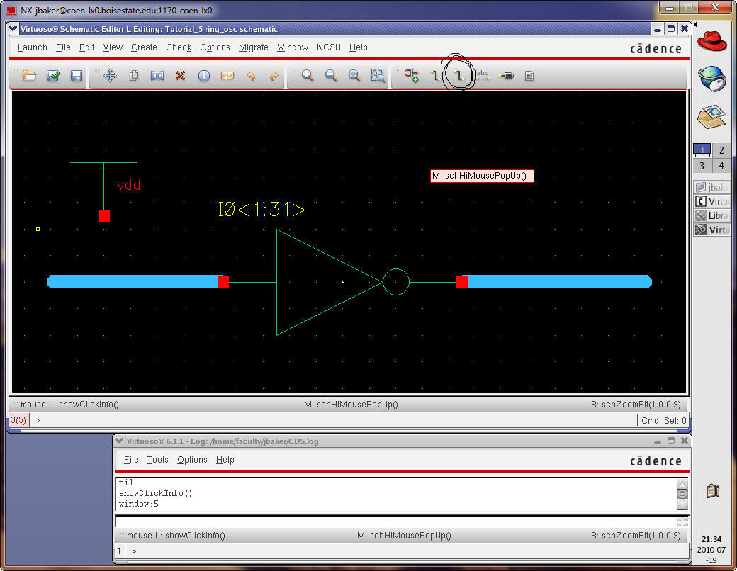Click the Create Pin toolbar icon

[x=506, y=76]
